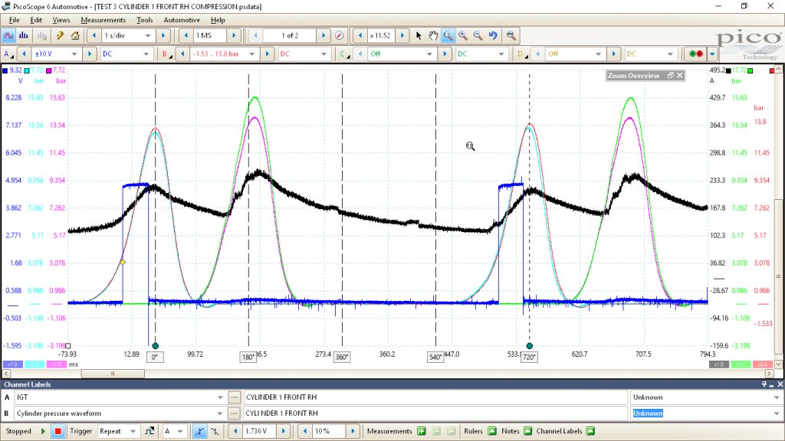Open the Automotive menu
This screenshot has width=785, height=441.
[x=182, y=20]
